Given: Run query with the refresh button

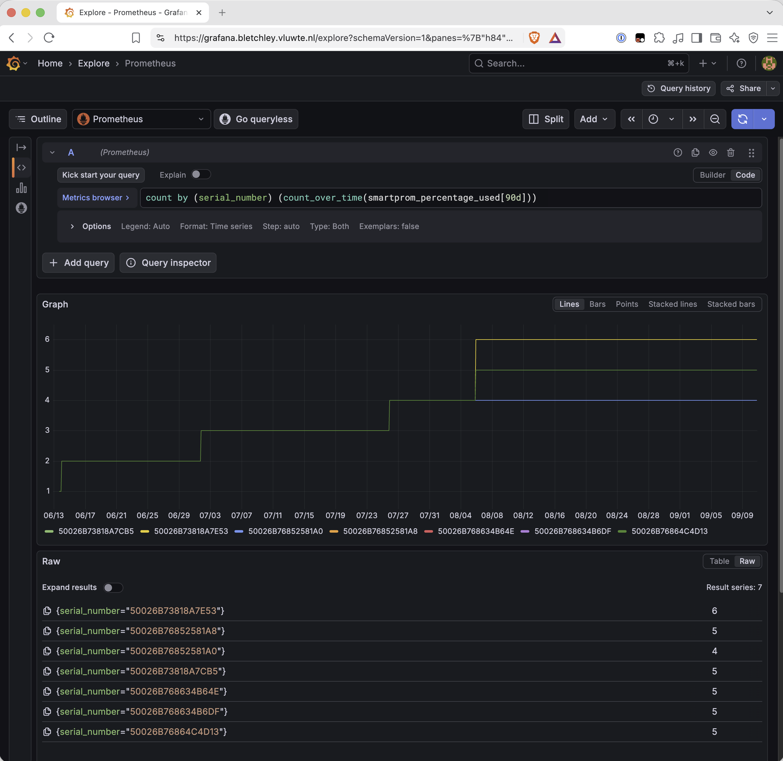Looking at the screenshot, I should (x=742, y=119).
